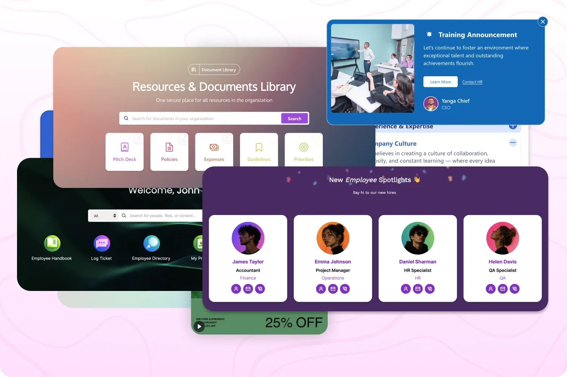Open the Pitch Deck document tile
The width and height of the screenshot is (567, 377).
pos(124,152)
